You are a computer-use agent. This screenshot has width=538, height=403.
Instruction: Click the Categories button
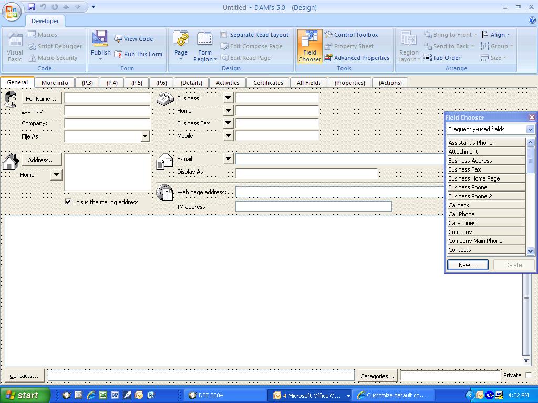(x=377, y=376)
